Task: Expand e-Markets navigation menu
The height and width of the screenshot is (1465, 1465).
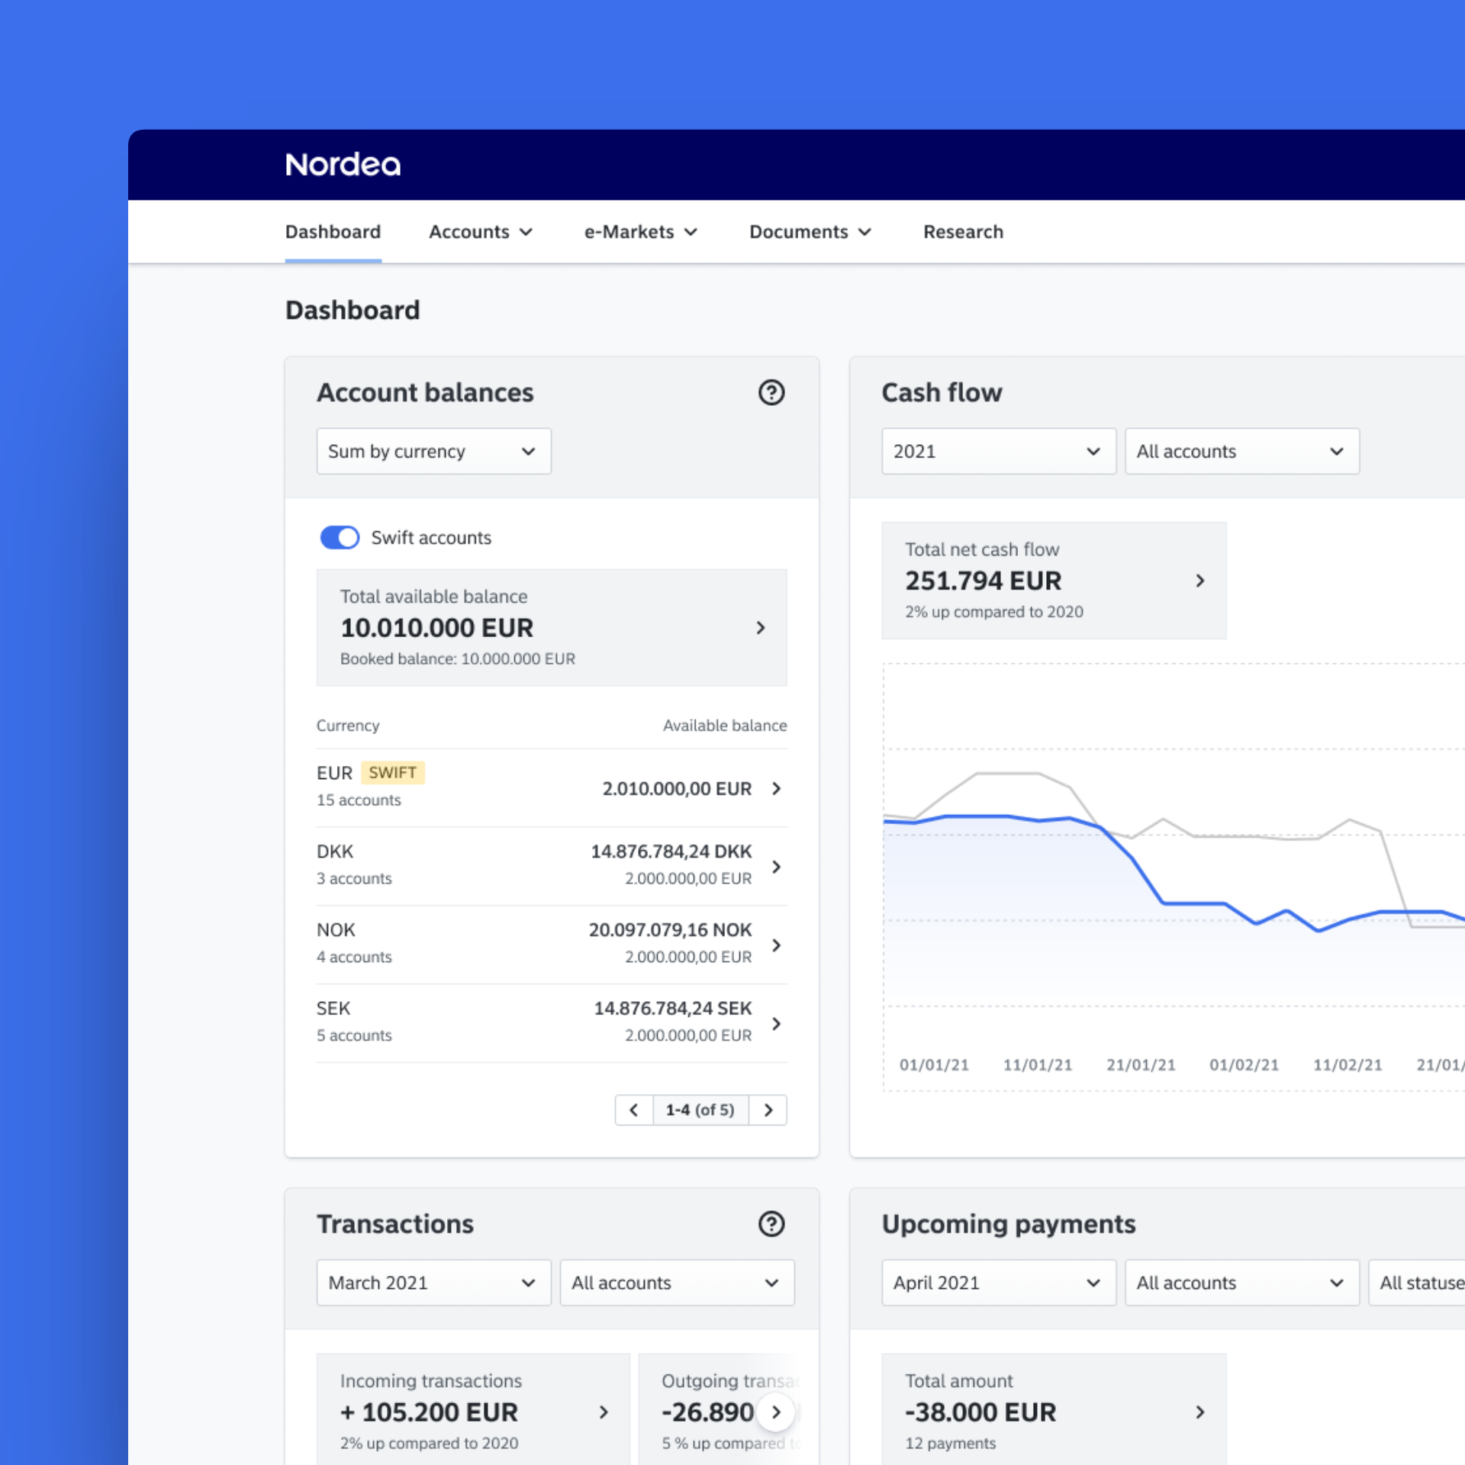Action: pos(641,232)
